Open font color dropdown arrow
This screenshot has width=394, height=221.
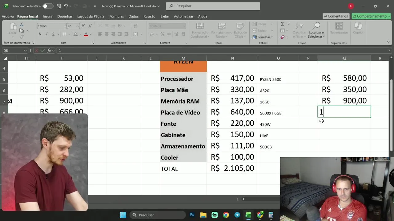[91, 34]
